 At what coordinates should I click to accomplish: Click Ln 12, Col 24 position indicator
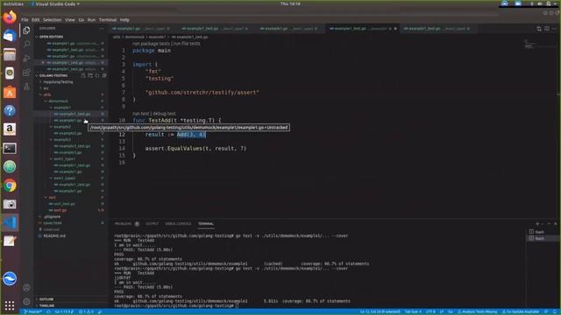(x=380, y=311)
